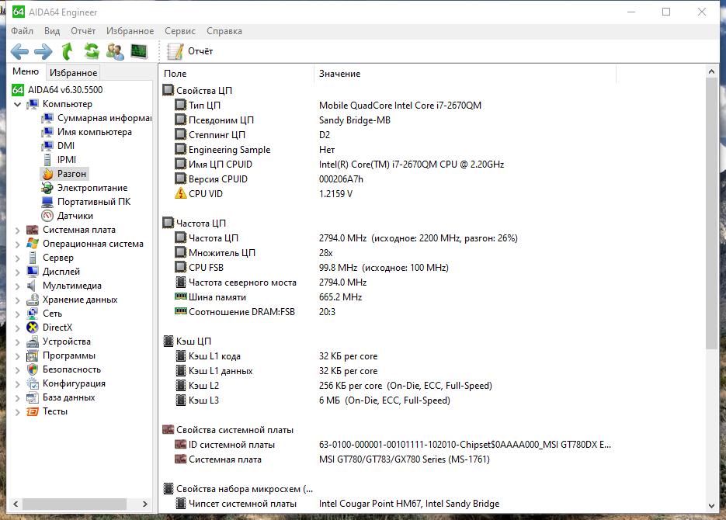Open the system monitor graph icon
Image resolution: width=726 pixels, height=520 pixels.
(139, 51)
